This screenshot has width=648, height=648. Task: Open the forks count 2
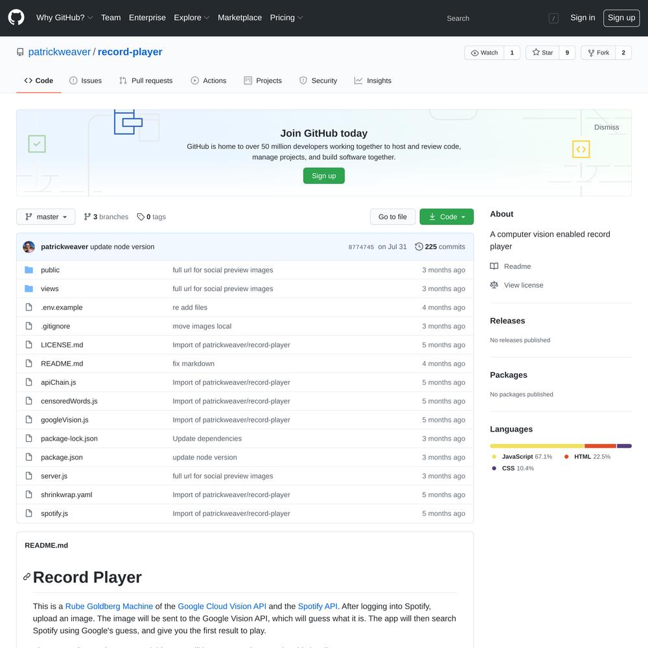coord(623,52)
